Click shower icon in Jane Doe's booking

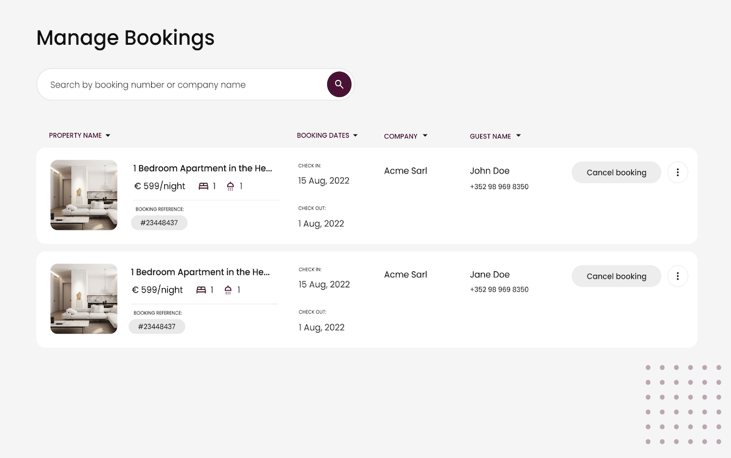[x=228, y=290]
